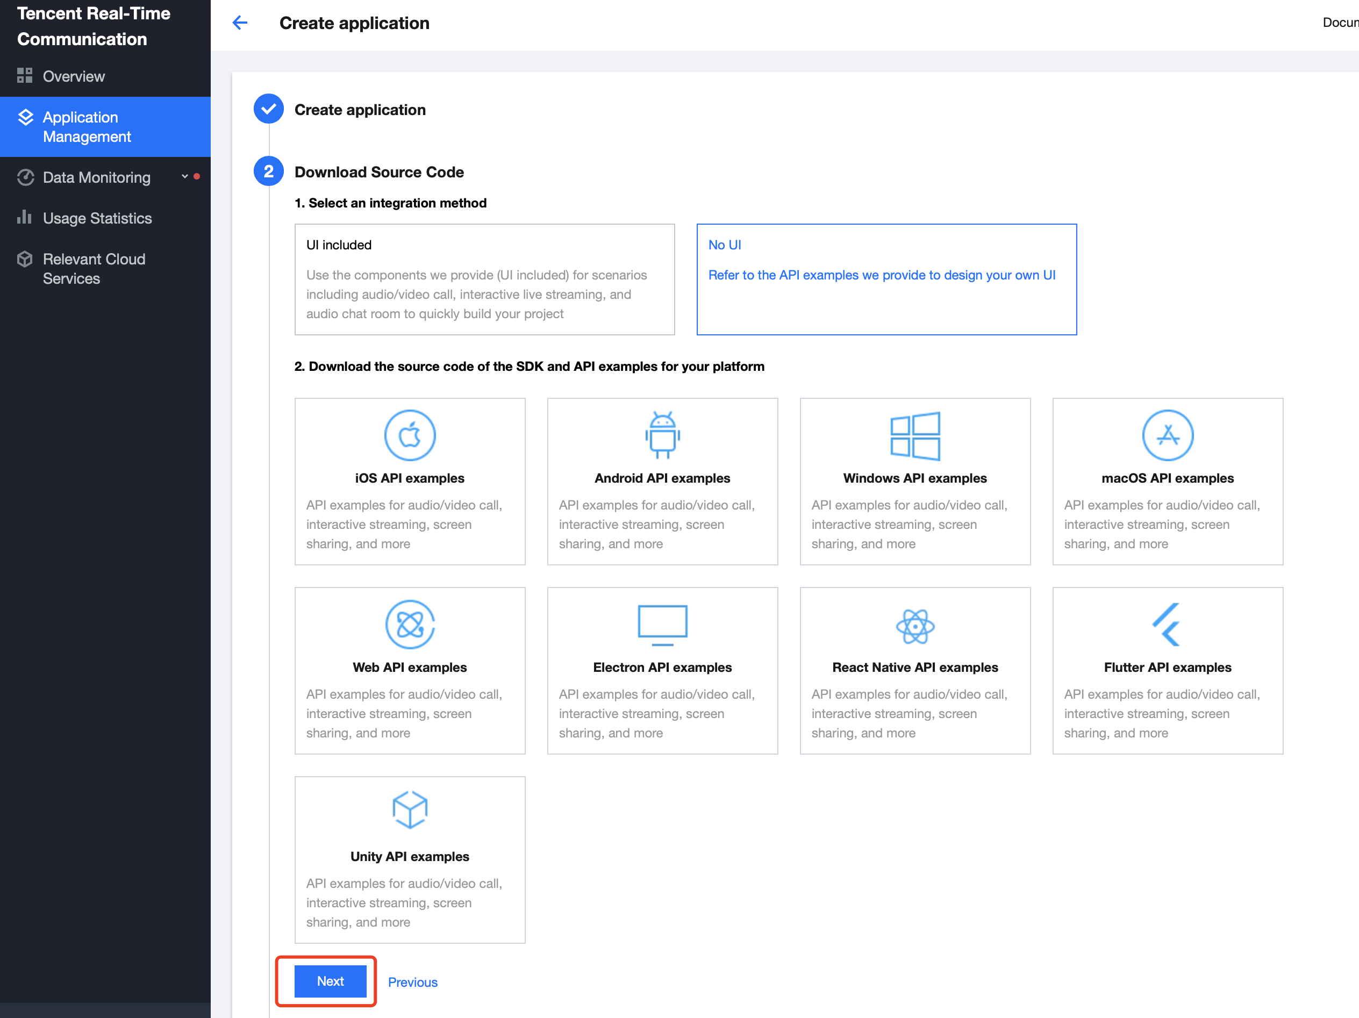This screenshot has width=1359, height=1018.
Task: Open Data Monitoring in the sidebar
Action: click(105, 177)
